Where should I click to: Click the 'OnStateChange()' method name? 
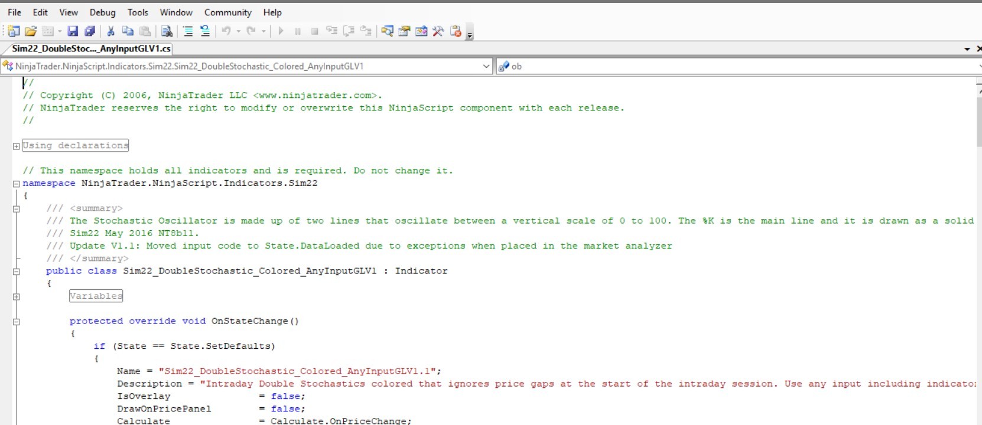(x=255, y=321)
